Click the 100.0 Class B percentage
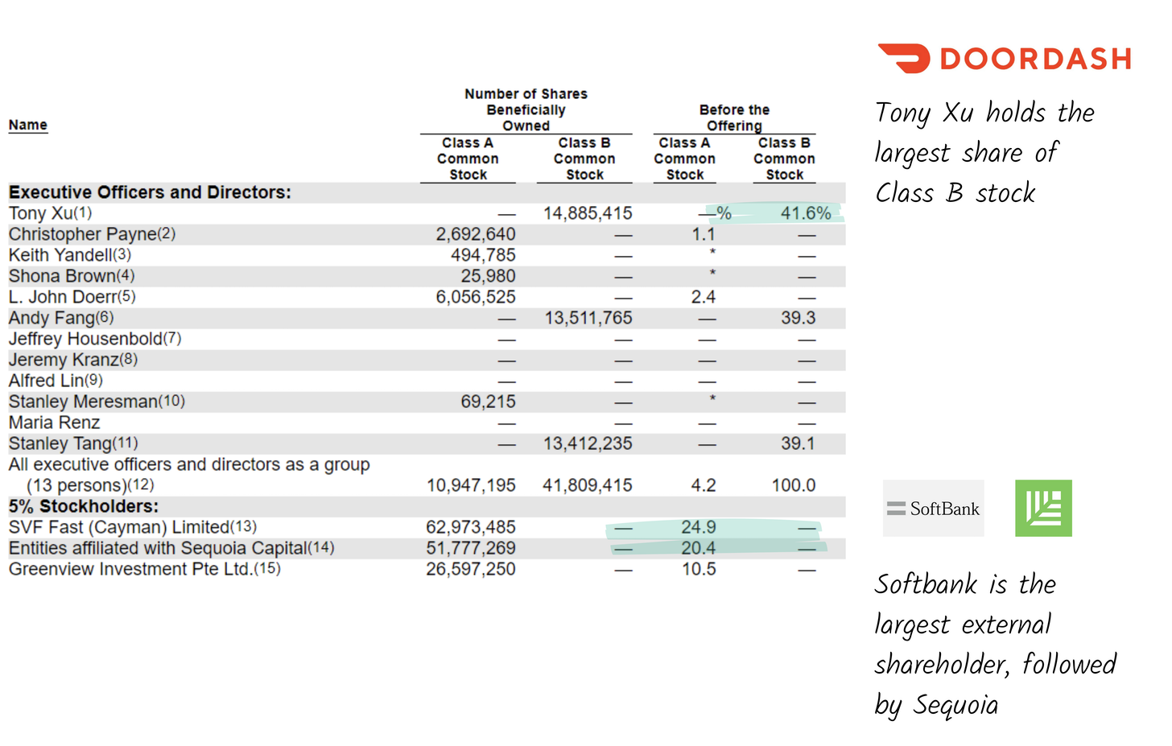Viewport: 1172px width, 746px height. (x=794, y=485)
